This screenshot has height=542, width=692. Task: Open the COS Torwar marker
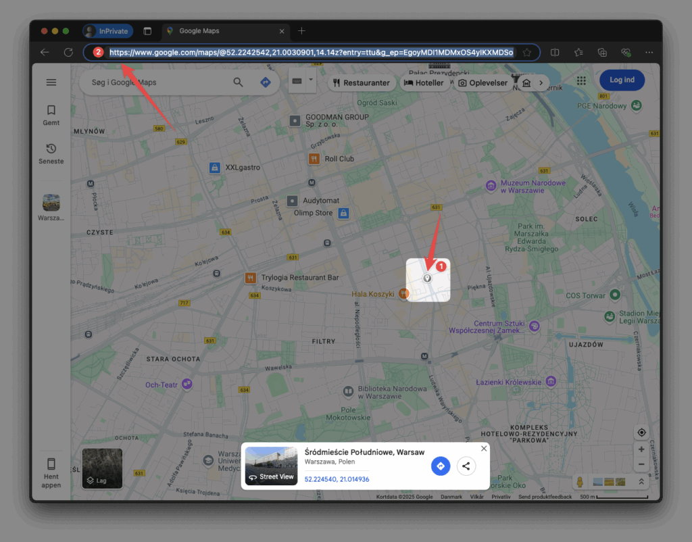(615, 295)
